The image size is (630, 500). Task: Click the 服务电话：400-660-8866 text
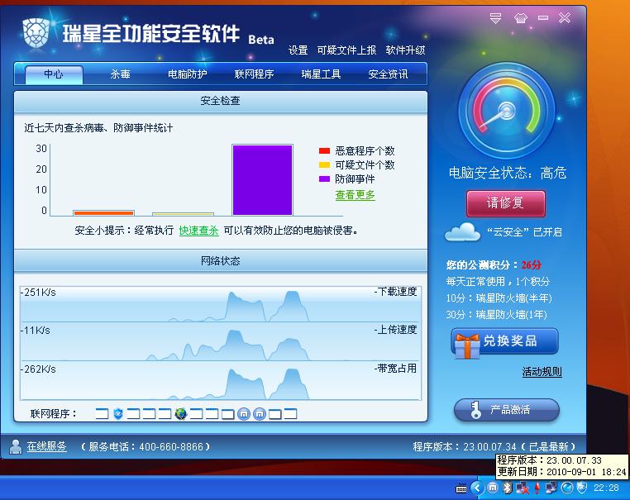[x=146, y=447]
